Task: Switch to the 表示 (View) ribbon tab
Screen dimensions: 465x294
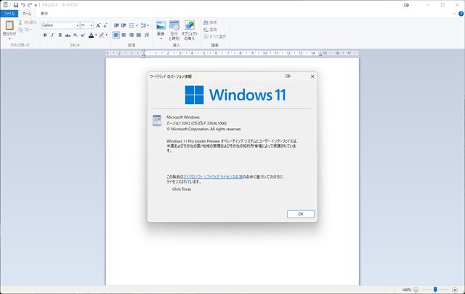Action: [x=45, y=13]
